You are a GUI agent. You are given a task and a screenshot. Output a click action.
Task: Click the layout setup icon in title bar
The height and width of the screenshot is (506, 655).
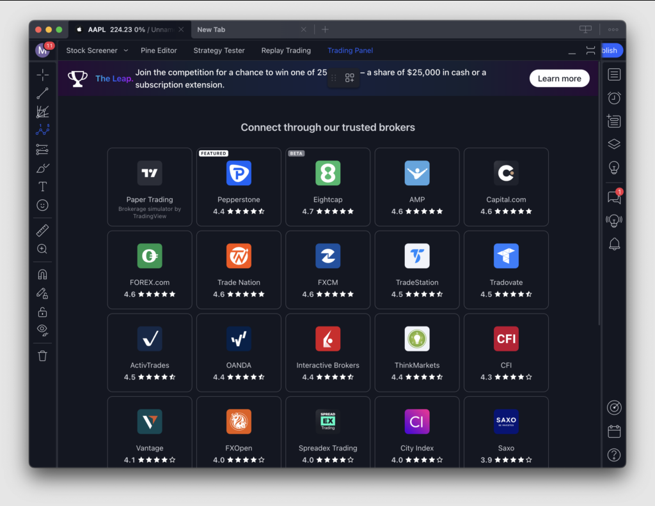pos(585,29)
